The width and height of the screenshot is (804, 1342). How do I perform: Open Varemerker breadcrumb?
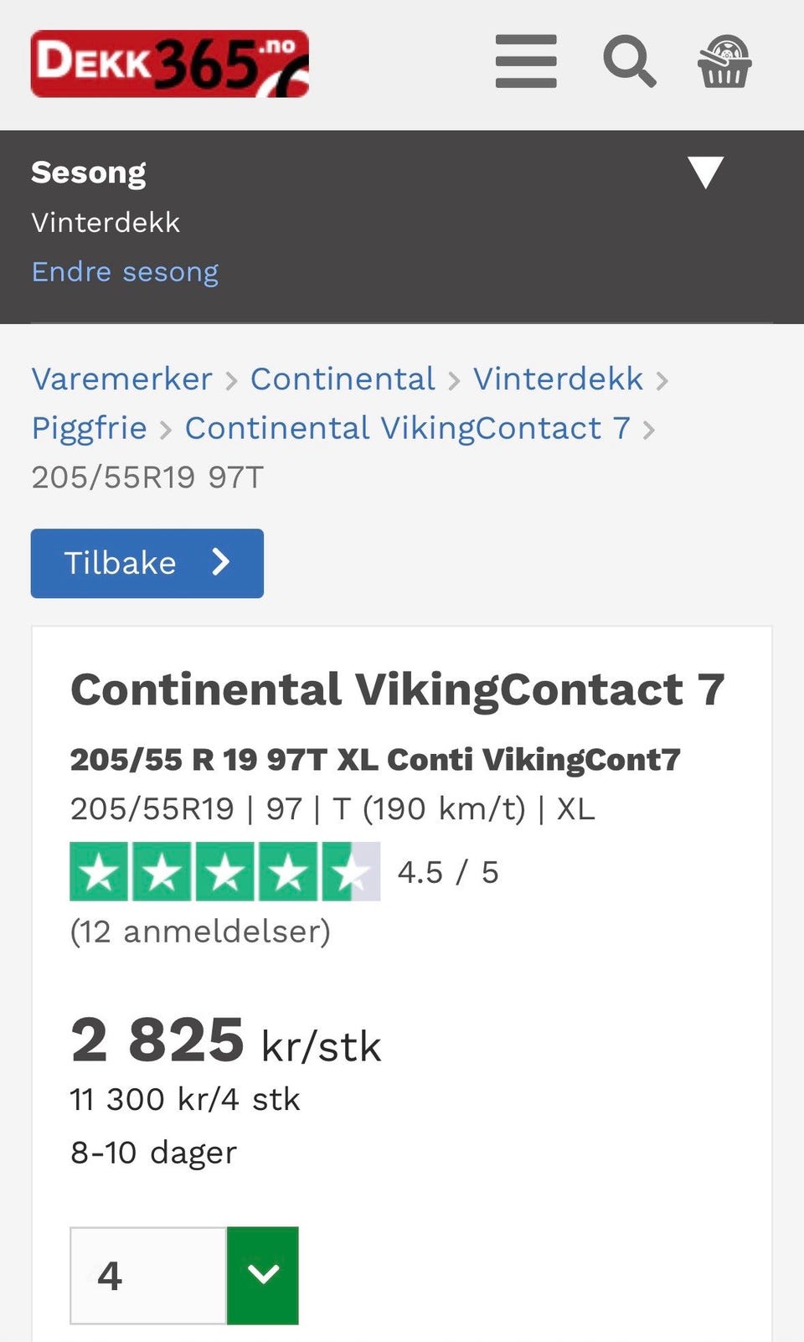click(x=122, y=379)
